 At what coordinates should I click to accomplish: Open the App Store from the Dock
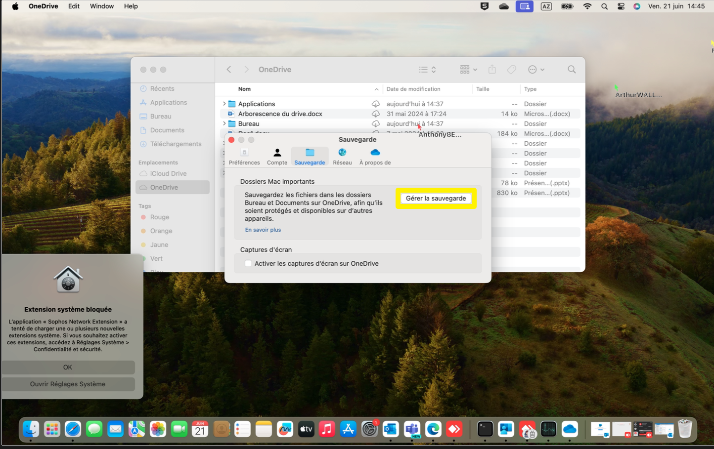348,429
